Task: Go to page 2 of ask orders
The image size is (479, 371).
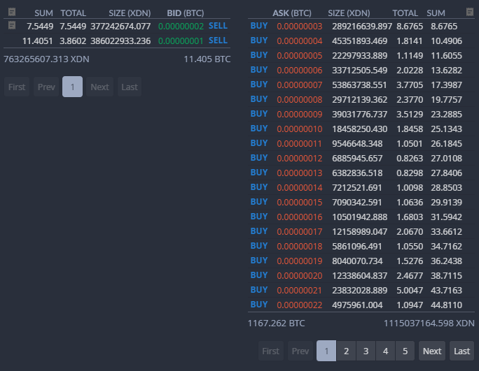Action: click(x=346, y=351)
